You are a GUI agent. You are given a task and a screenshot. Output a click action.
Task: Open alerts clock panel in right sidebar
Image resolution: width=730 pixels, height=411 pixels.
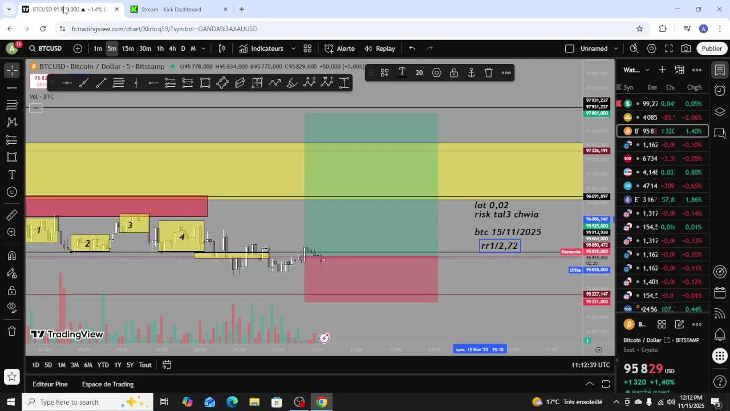point(720,91)
